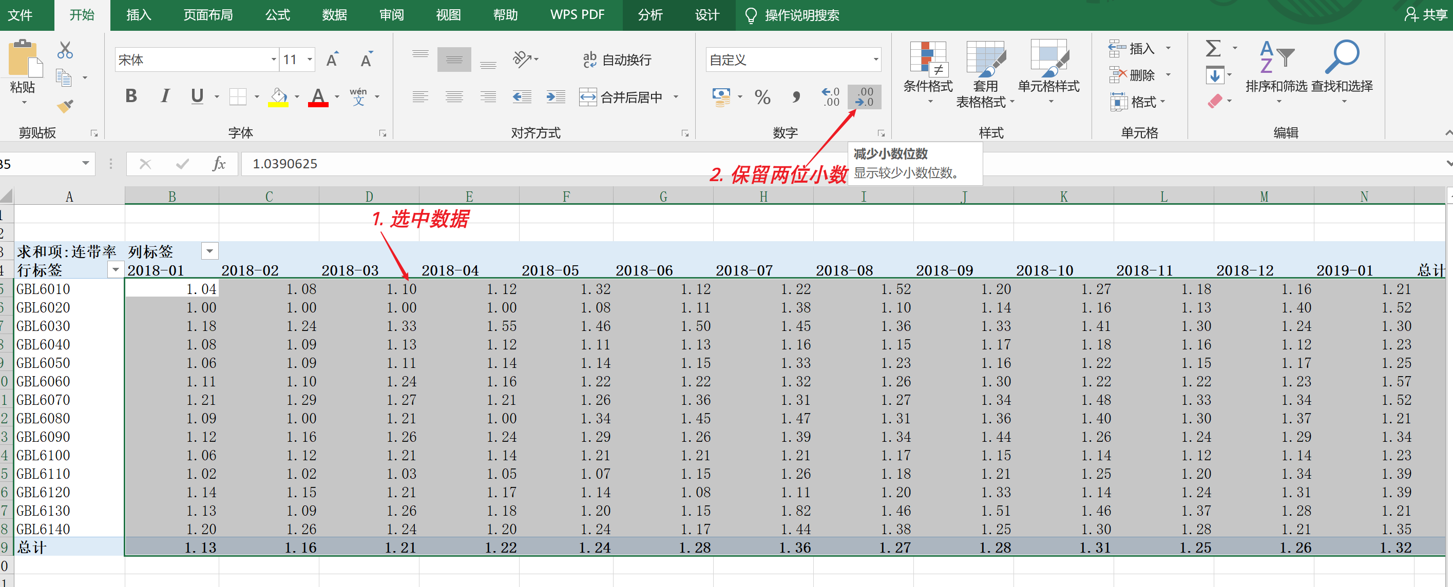Click the Format Painter brush icon

click(65, 106)
